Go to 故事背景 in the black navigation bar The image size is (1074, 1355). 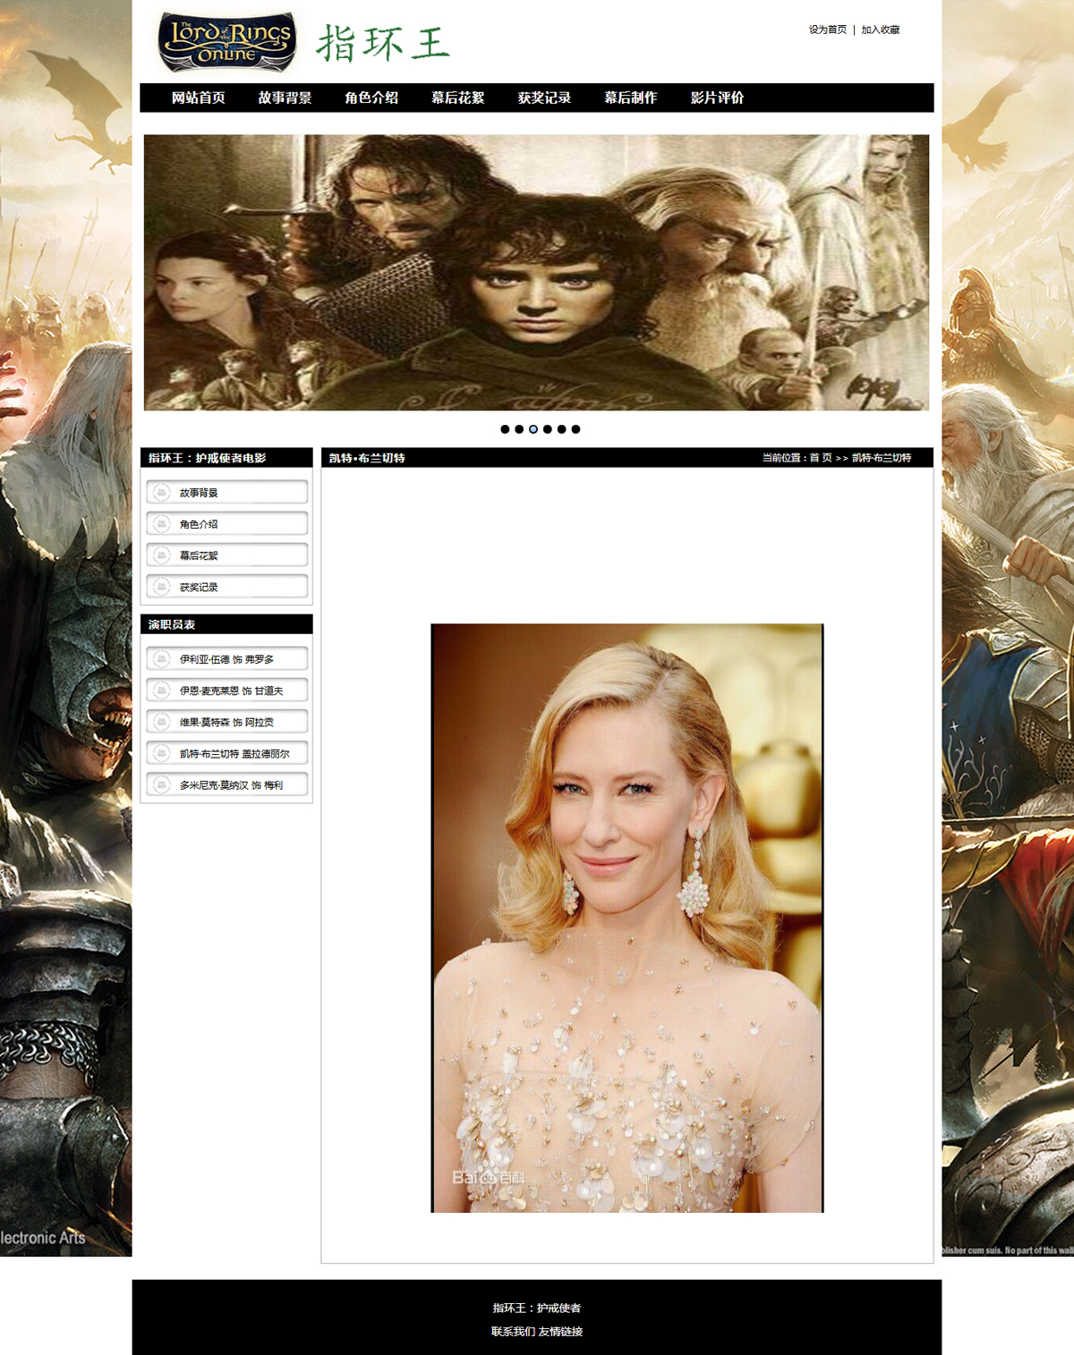point(285,97)
